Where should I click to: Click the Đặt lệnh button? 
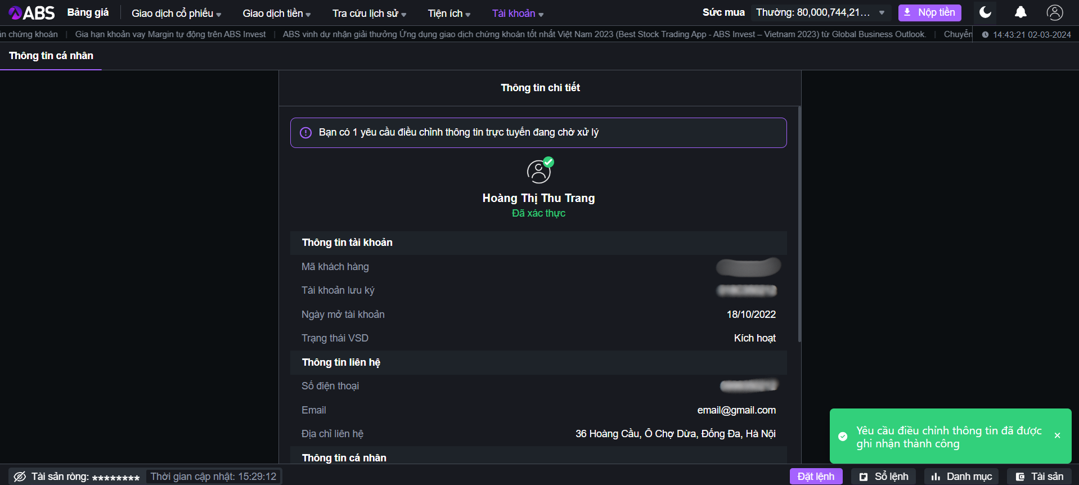click(x=816, y=477)
